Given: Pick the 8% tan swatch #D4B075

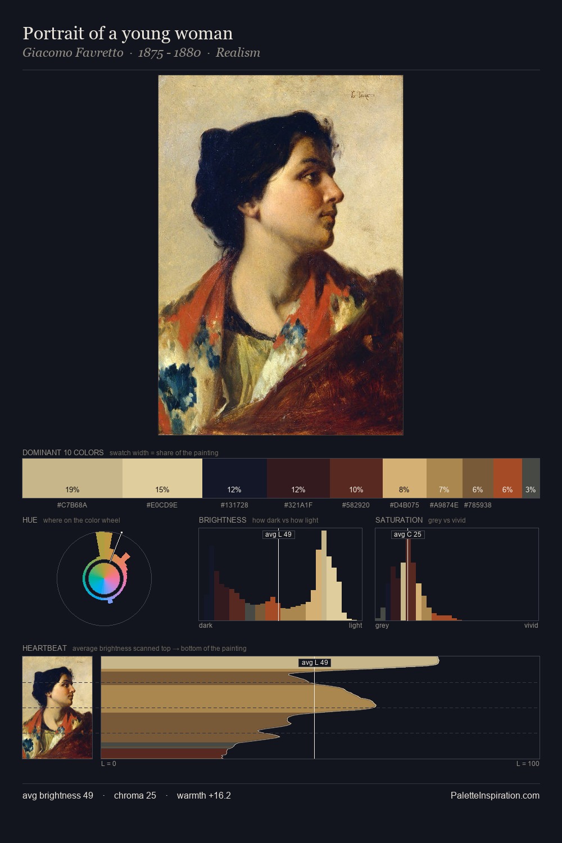Looking at the screenshot, I should click(405, 478).
